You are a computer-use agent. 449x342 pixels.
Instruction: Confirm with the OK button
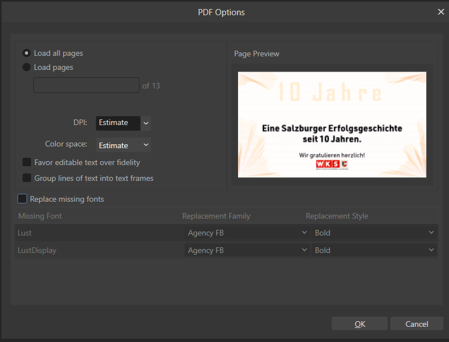[359, 324]
